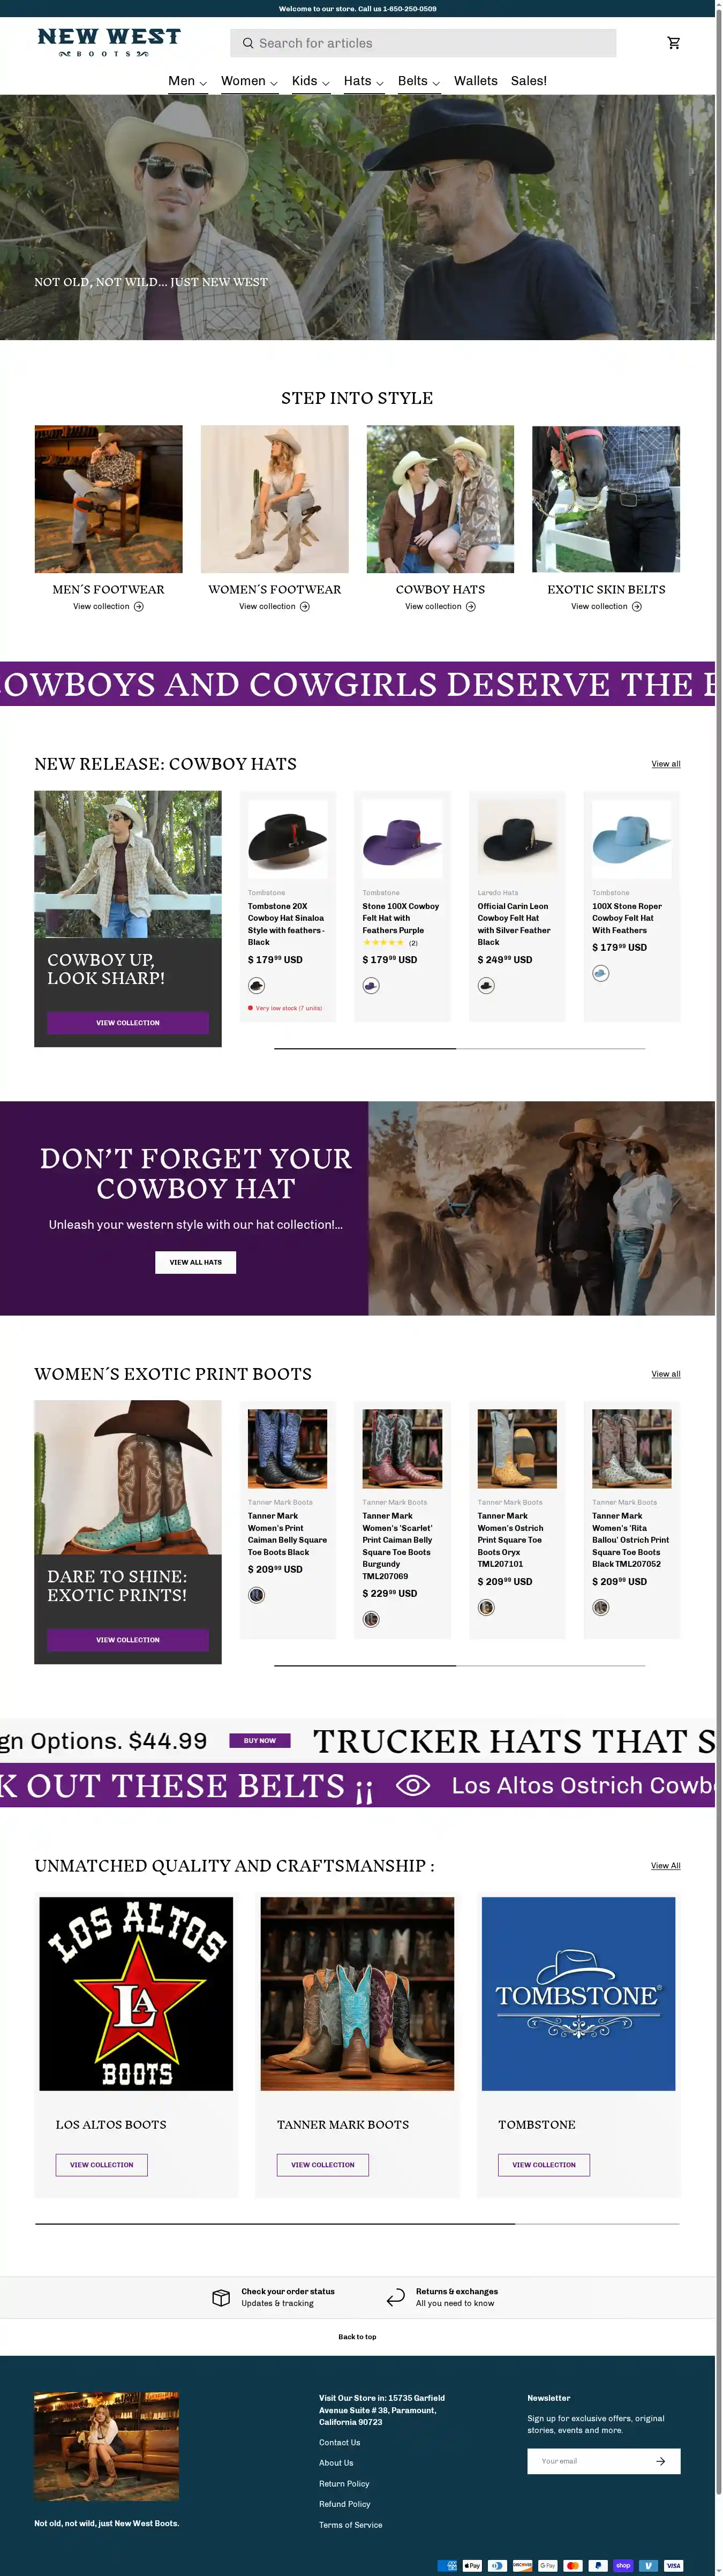Open the Sales! menu item
723x2576 pixels.
pos(529,81)
